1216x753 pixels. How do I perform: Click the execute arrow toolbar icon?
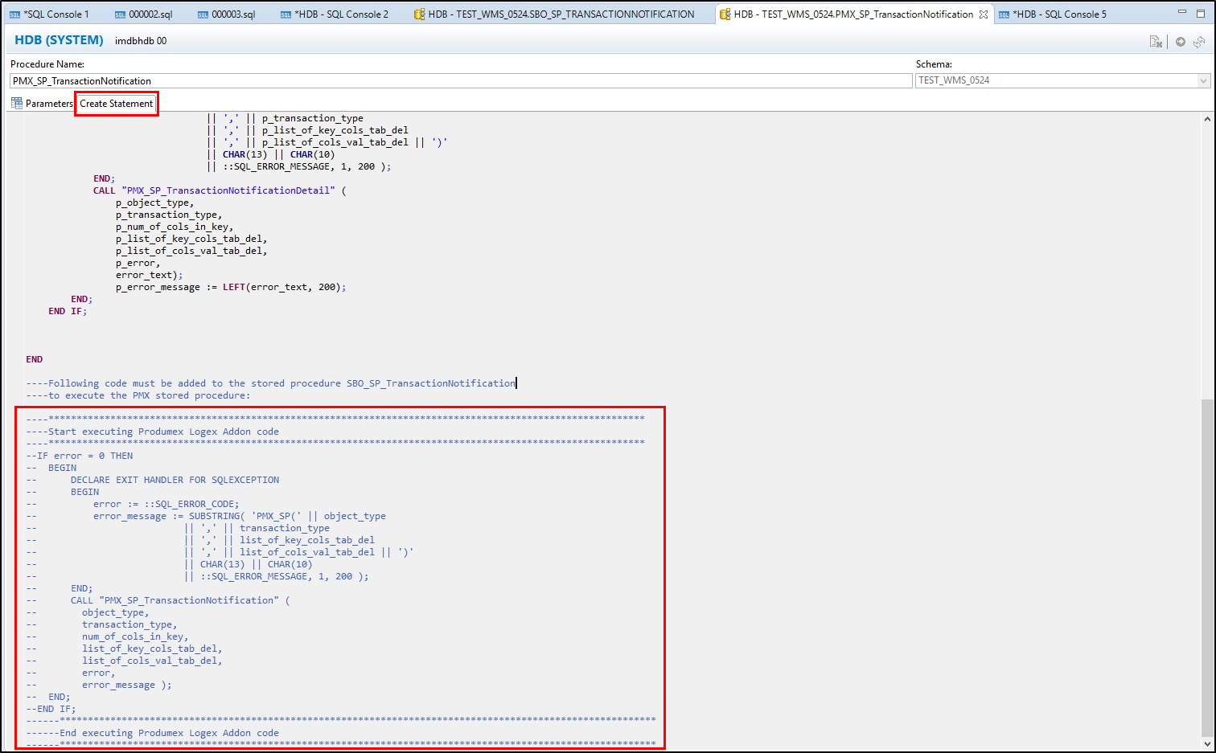point(1181,42)
